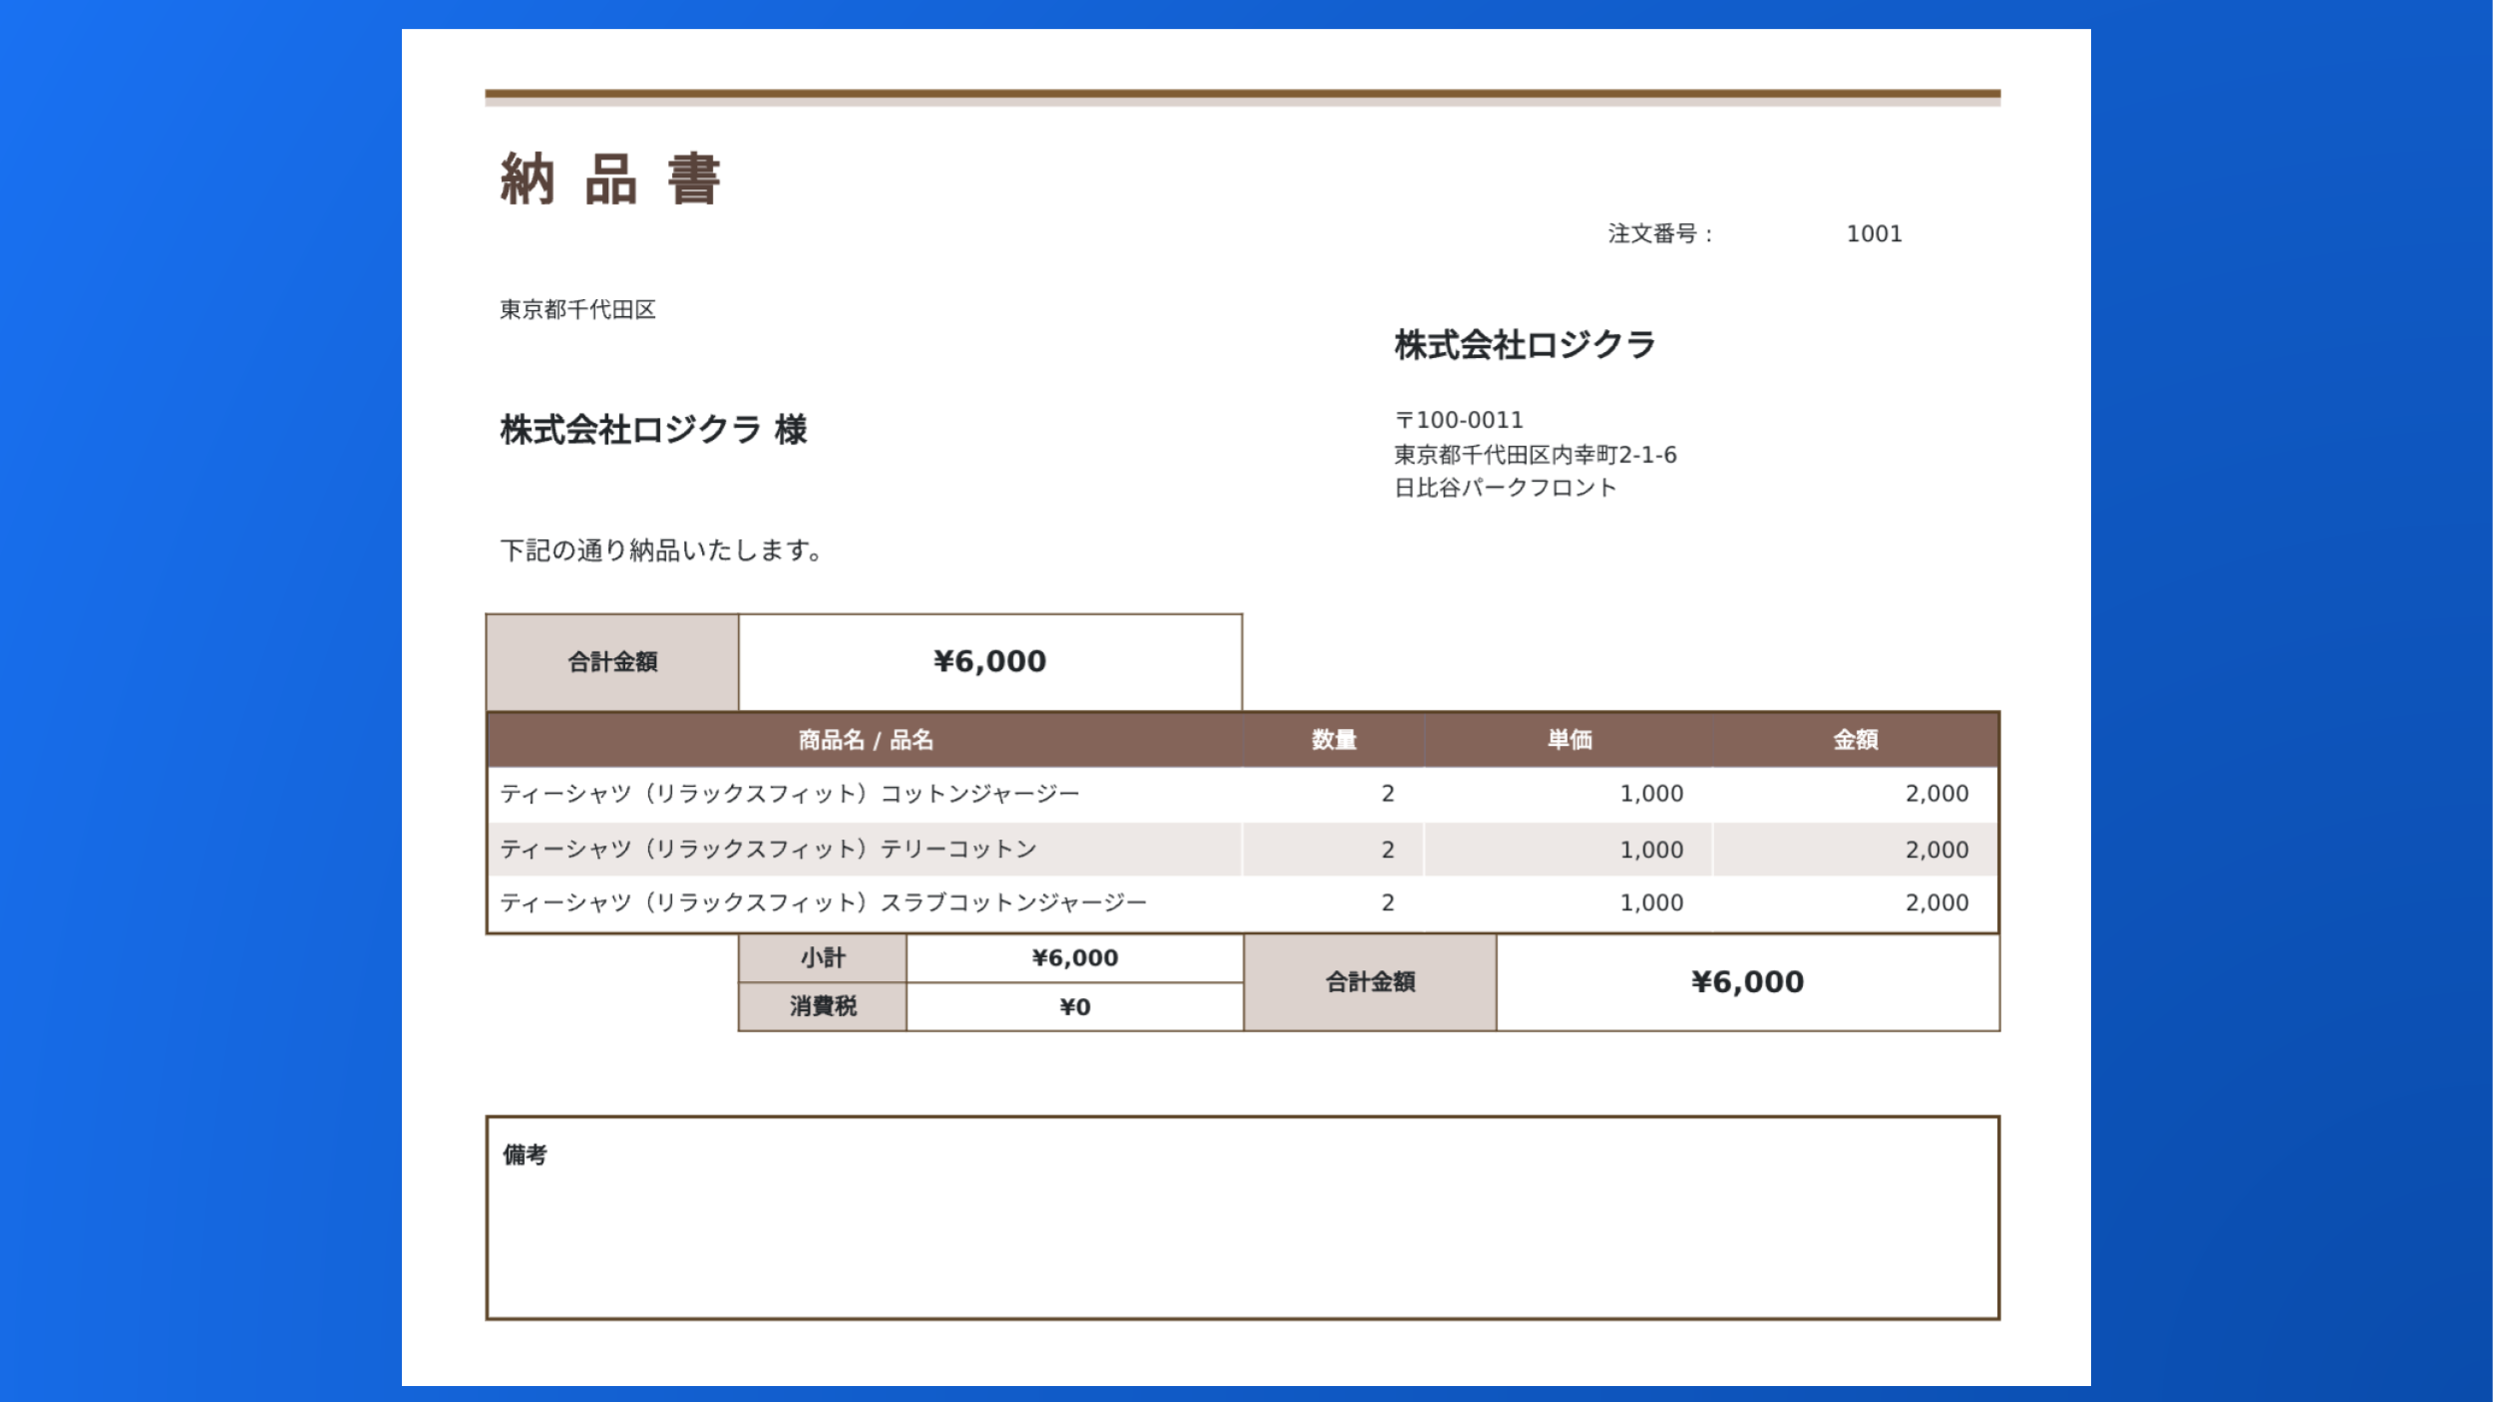Screen dimensions: 2493x1402
Task: Click quantity 2 in スラブコットンジャージー row
Action: tap(1387, 902)
